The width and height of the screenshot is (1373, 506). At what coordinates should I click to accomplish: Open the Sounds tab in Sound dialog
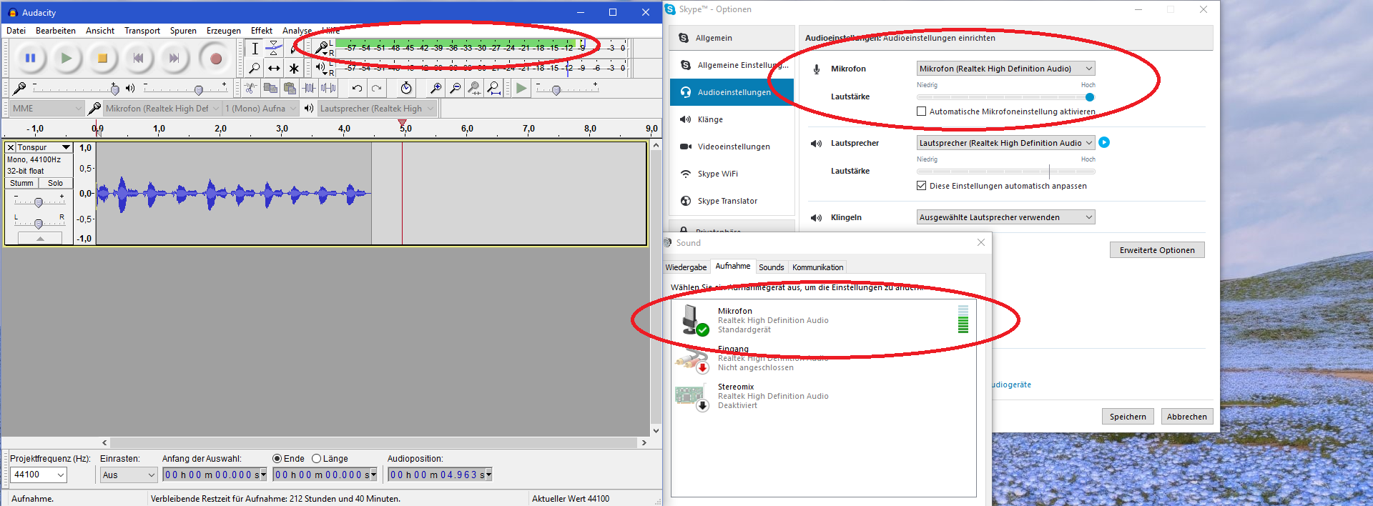tap(772, 267)
